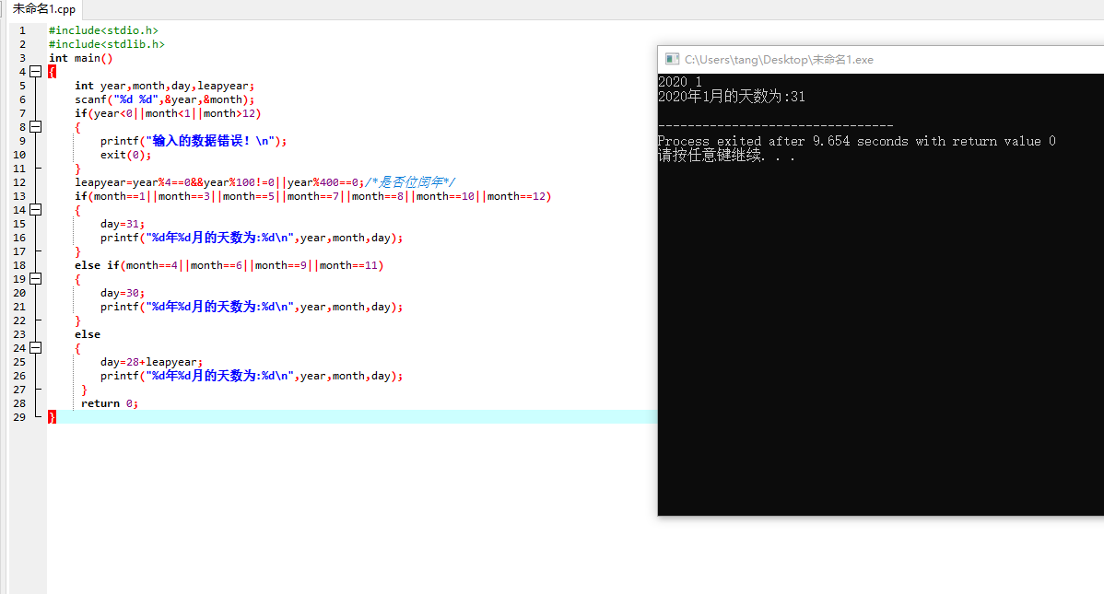
Task: Click the variable declaration line with leapyear
Action: 165,86
